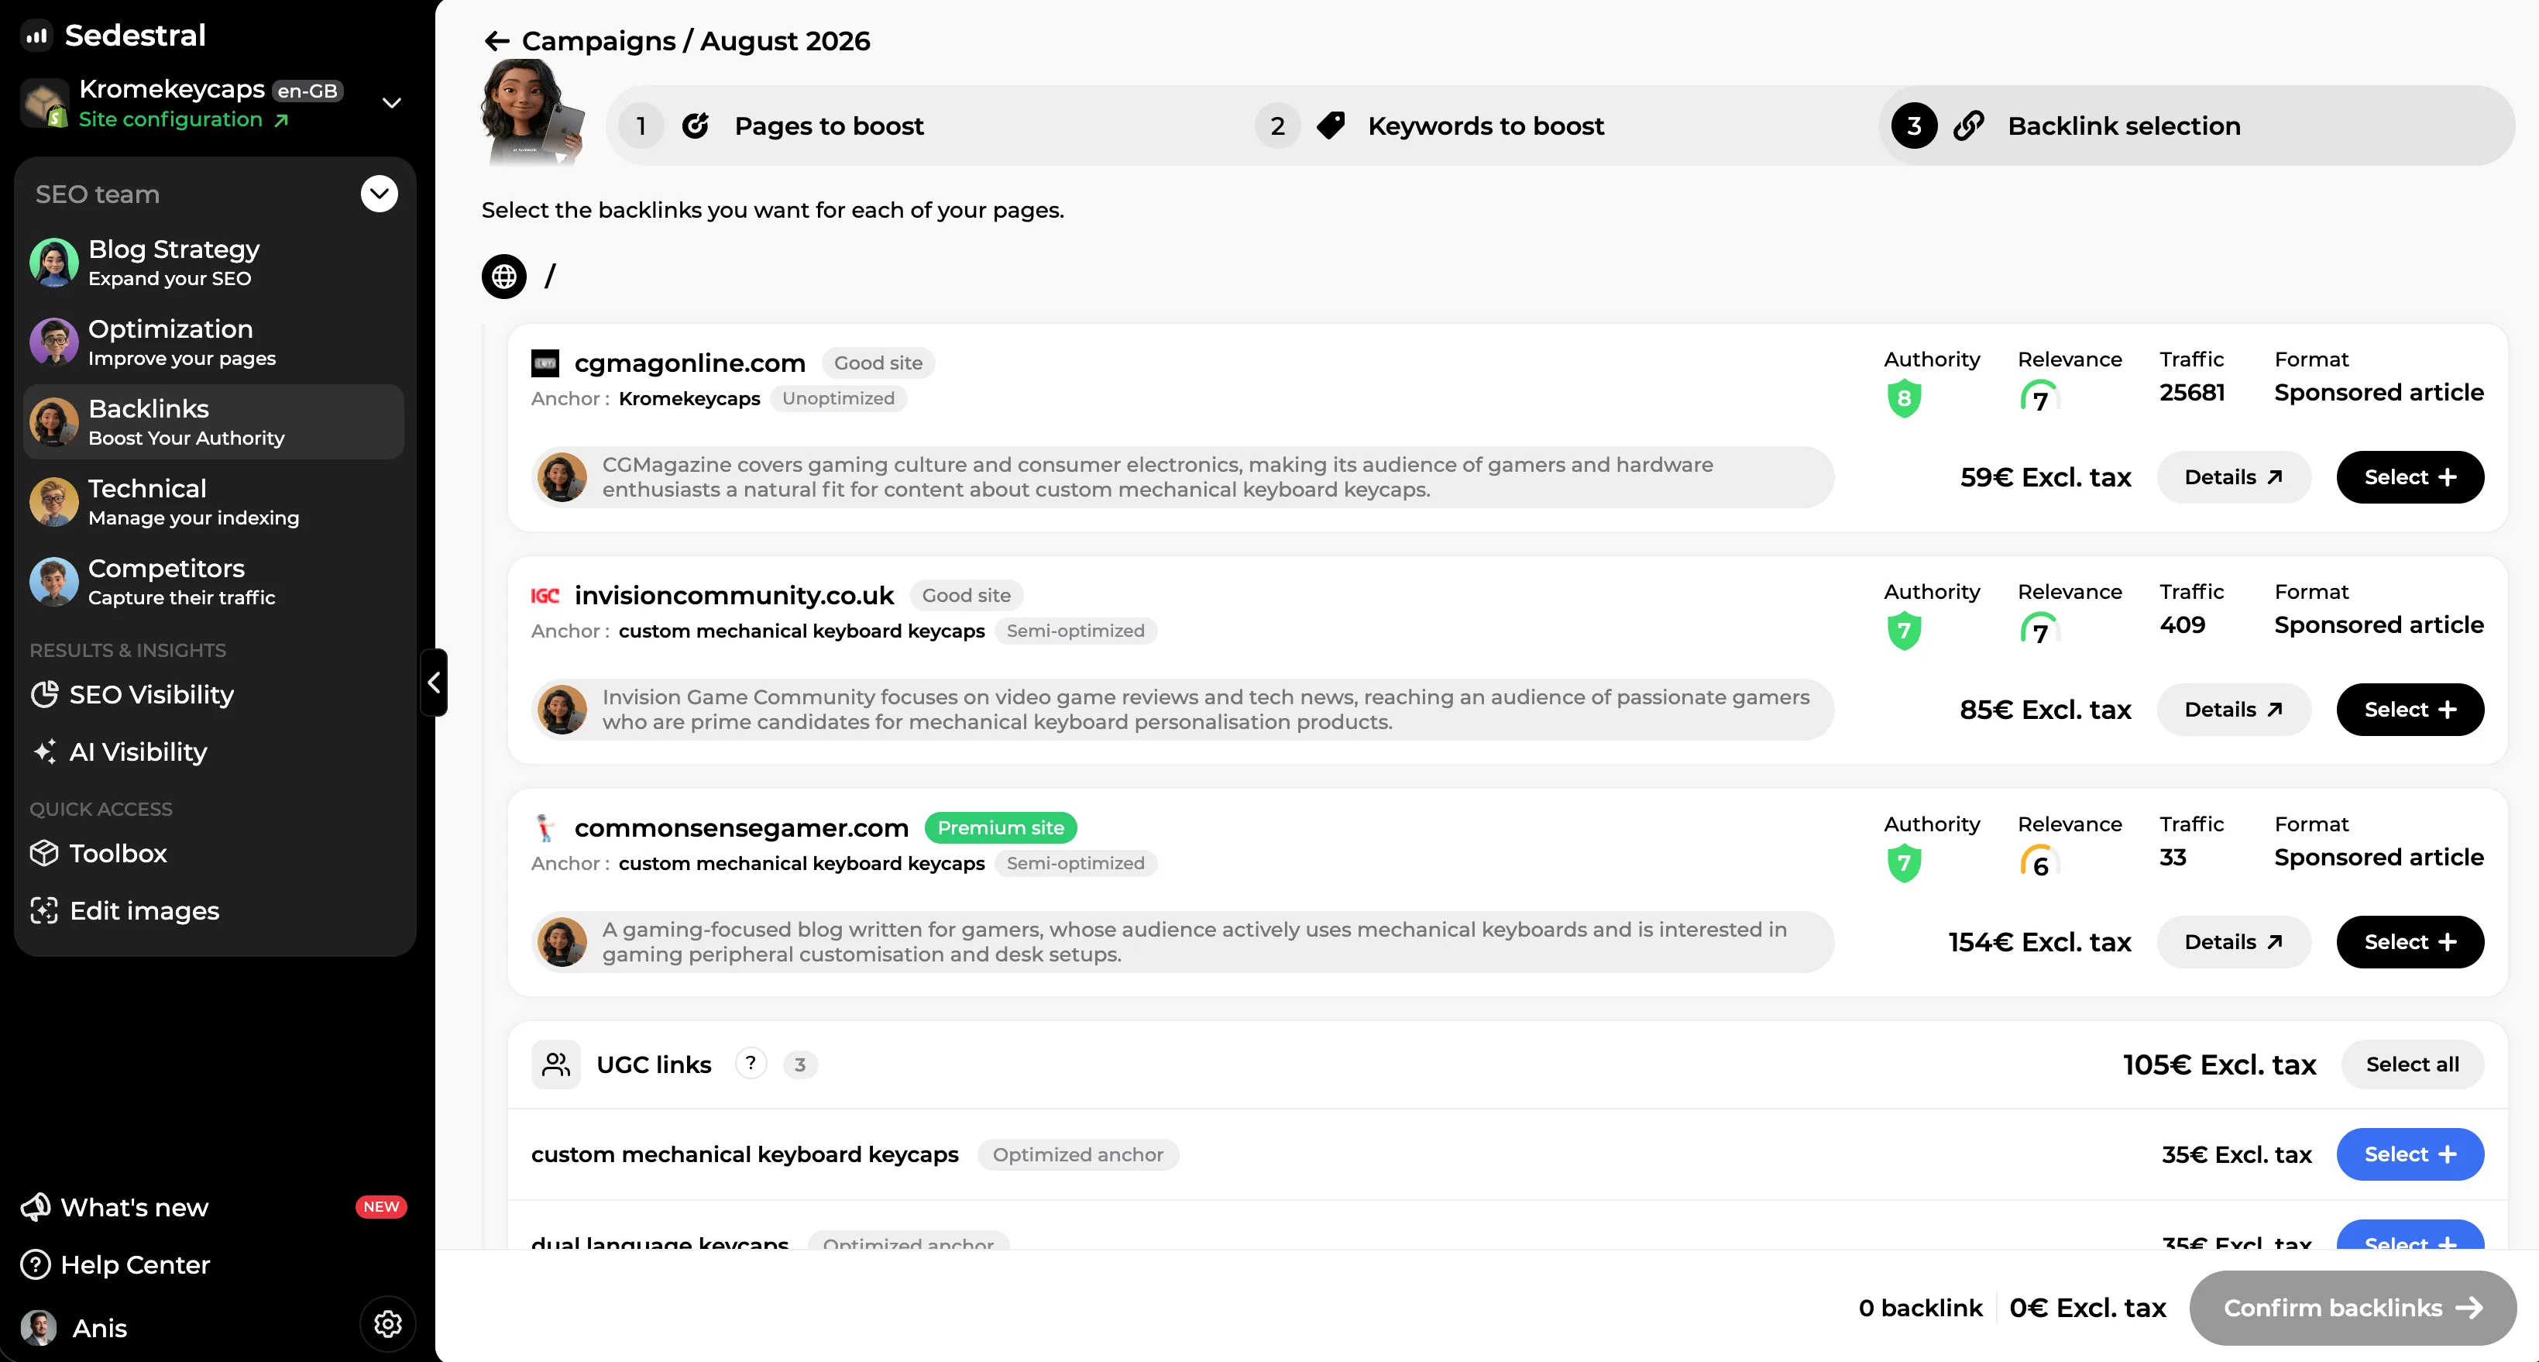Click the commonsensegamer.com favicon
The width and height of the screenshot is (2539, 1362).
[x=545, y=828]
